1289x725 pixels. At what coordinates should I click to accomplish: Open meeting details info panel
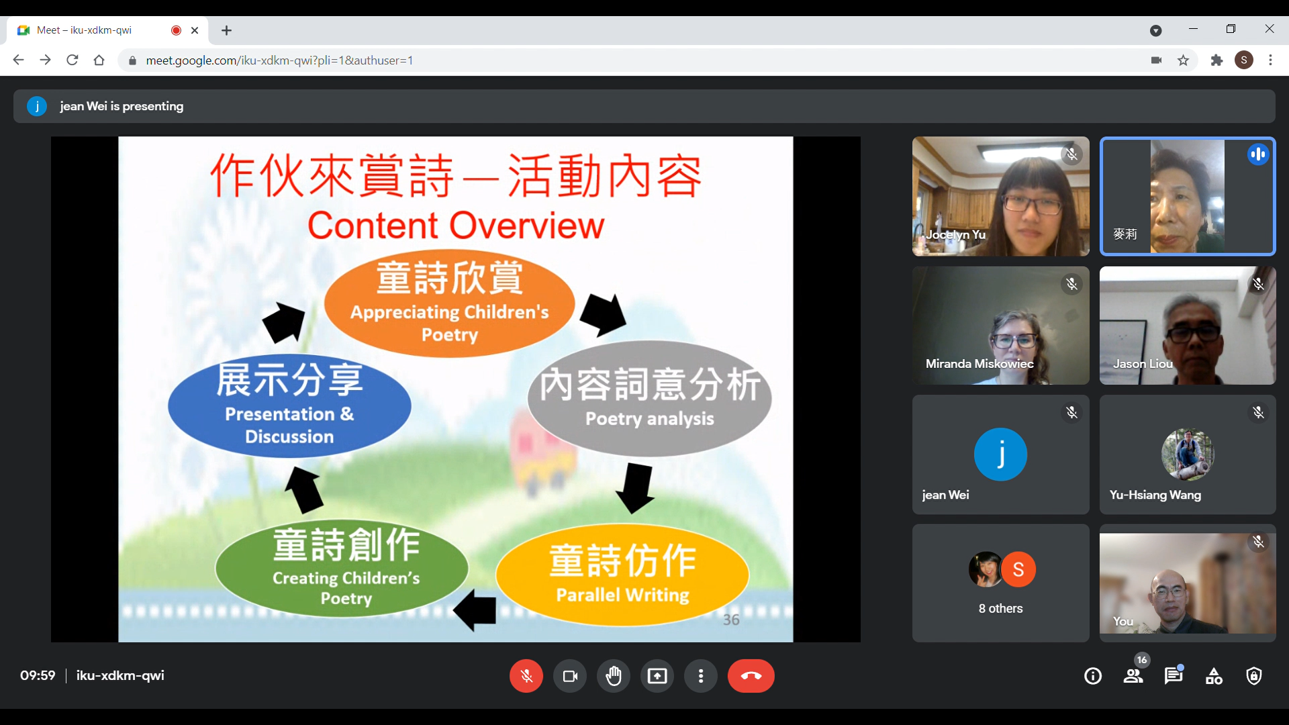[x=1093, y=676]
